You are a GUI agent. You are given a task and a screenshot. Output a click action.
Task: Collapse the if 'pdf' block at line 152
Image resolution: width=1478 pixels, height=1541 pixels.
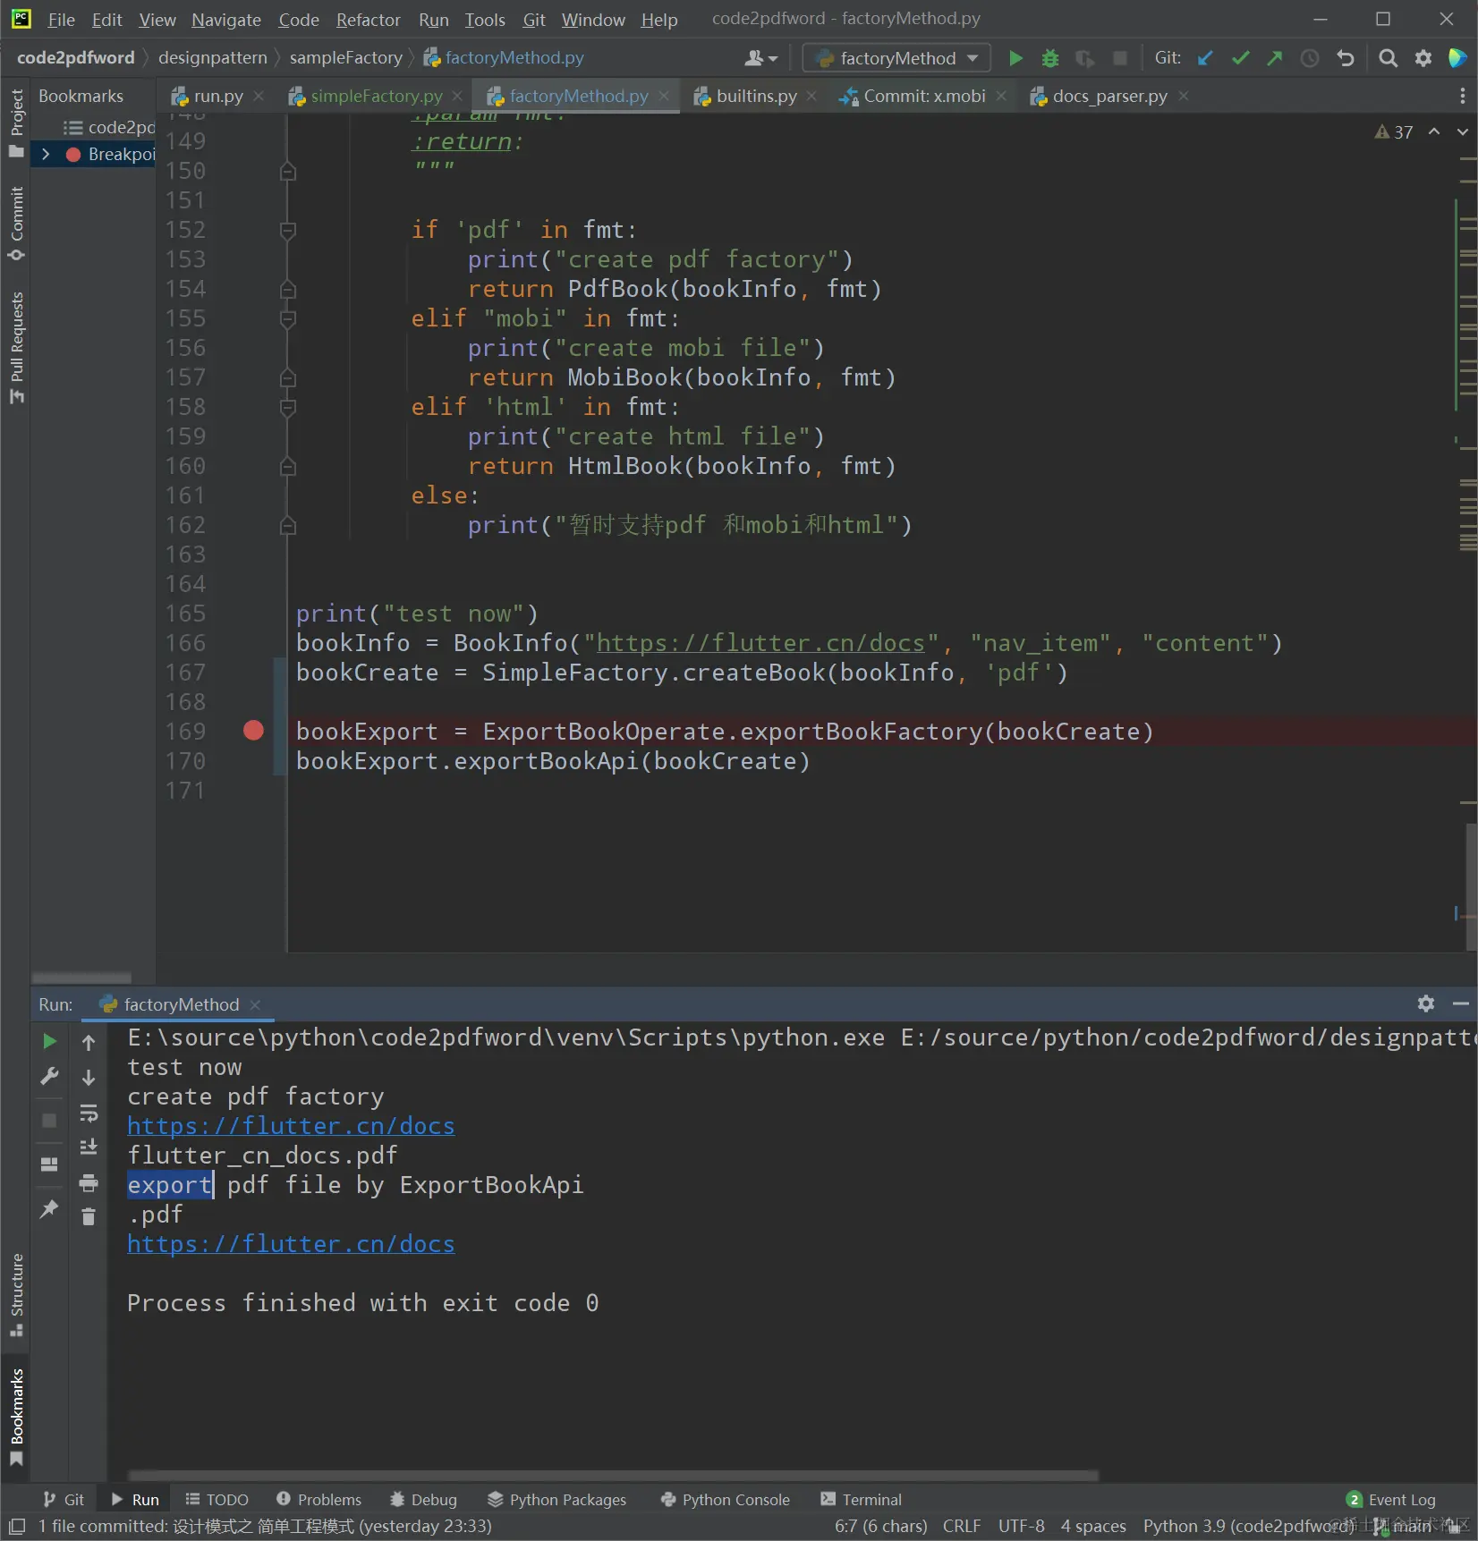(288, 230)
